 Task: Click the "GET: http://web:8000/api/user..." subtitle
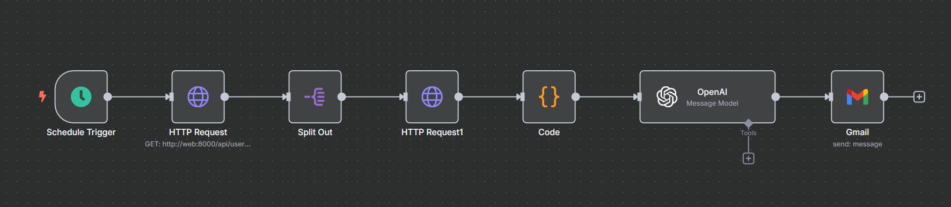tap(197, 144)
